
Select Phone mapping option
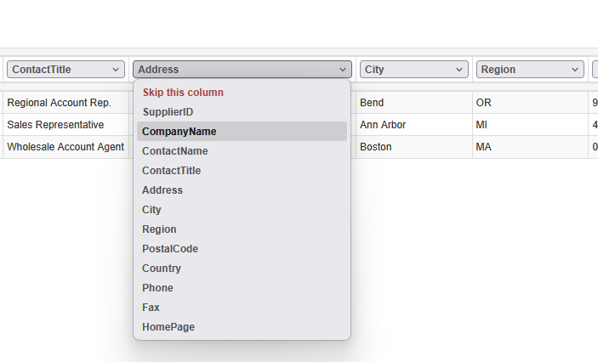coord(157,288)
